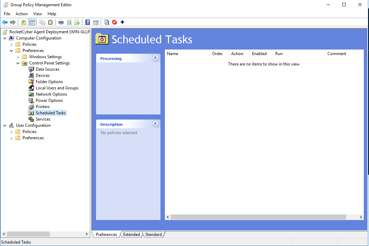Select Printers node in the tree
This screenshot has width=369, height=246.
click(43, 107)
